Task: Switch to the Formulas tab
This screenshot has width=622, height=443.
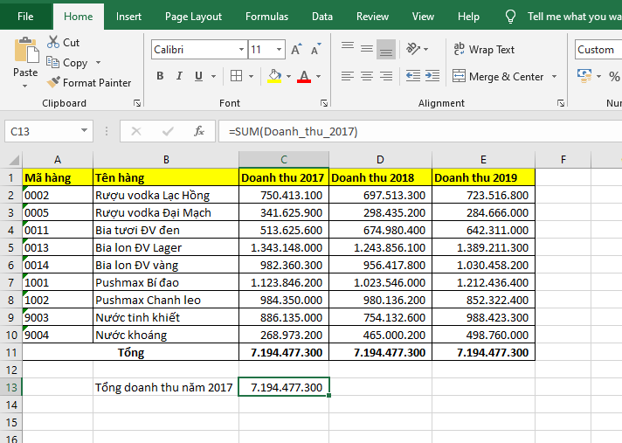Action: tap(266, 17)
